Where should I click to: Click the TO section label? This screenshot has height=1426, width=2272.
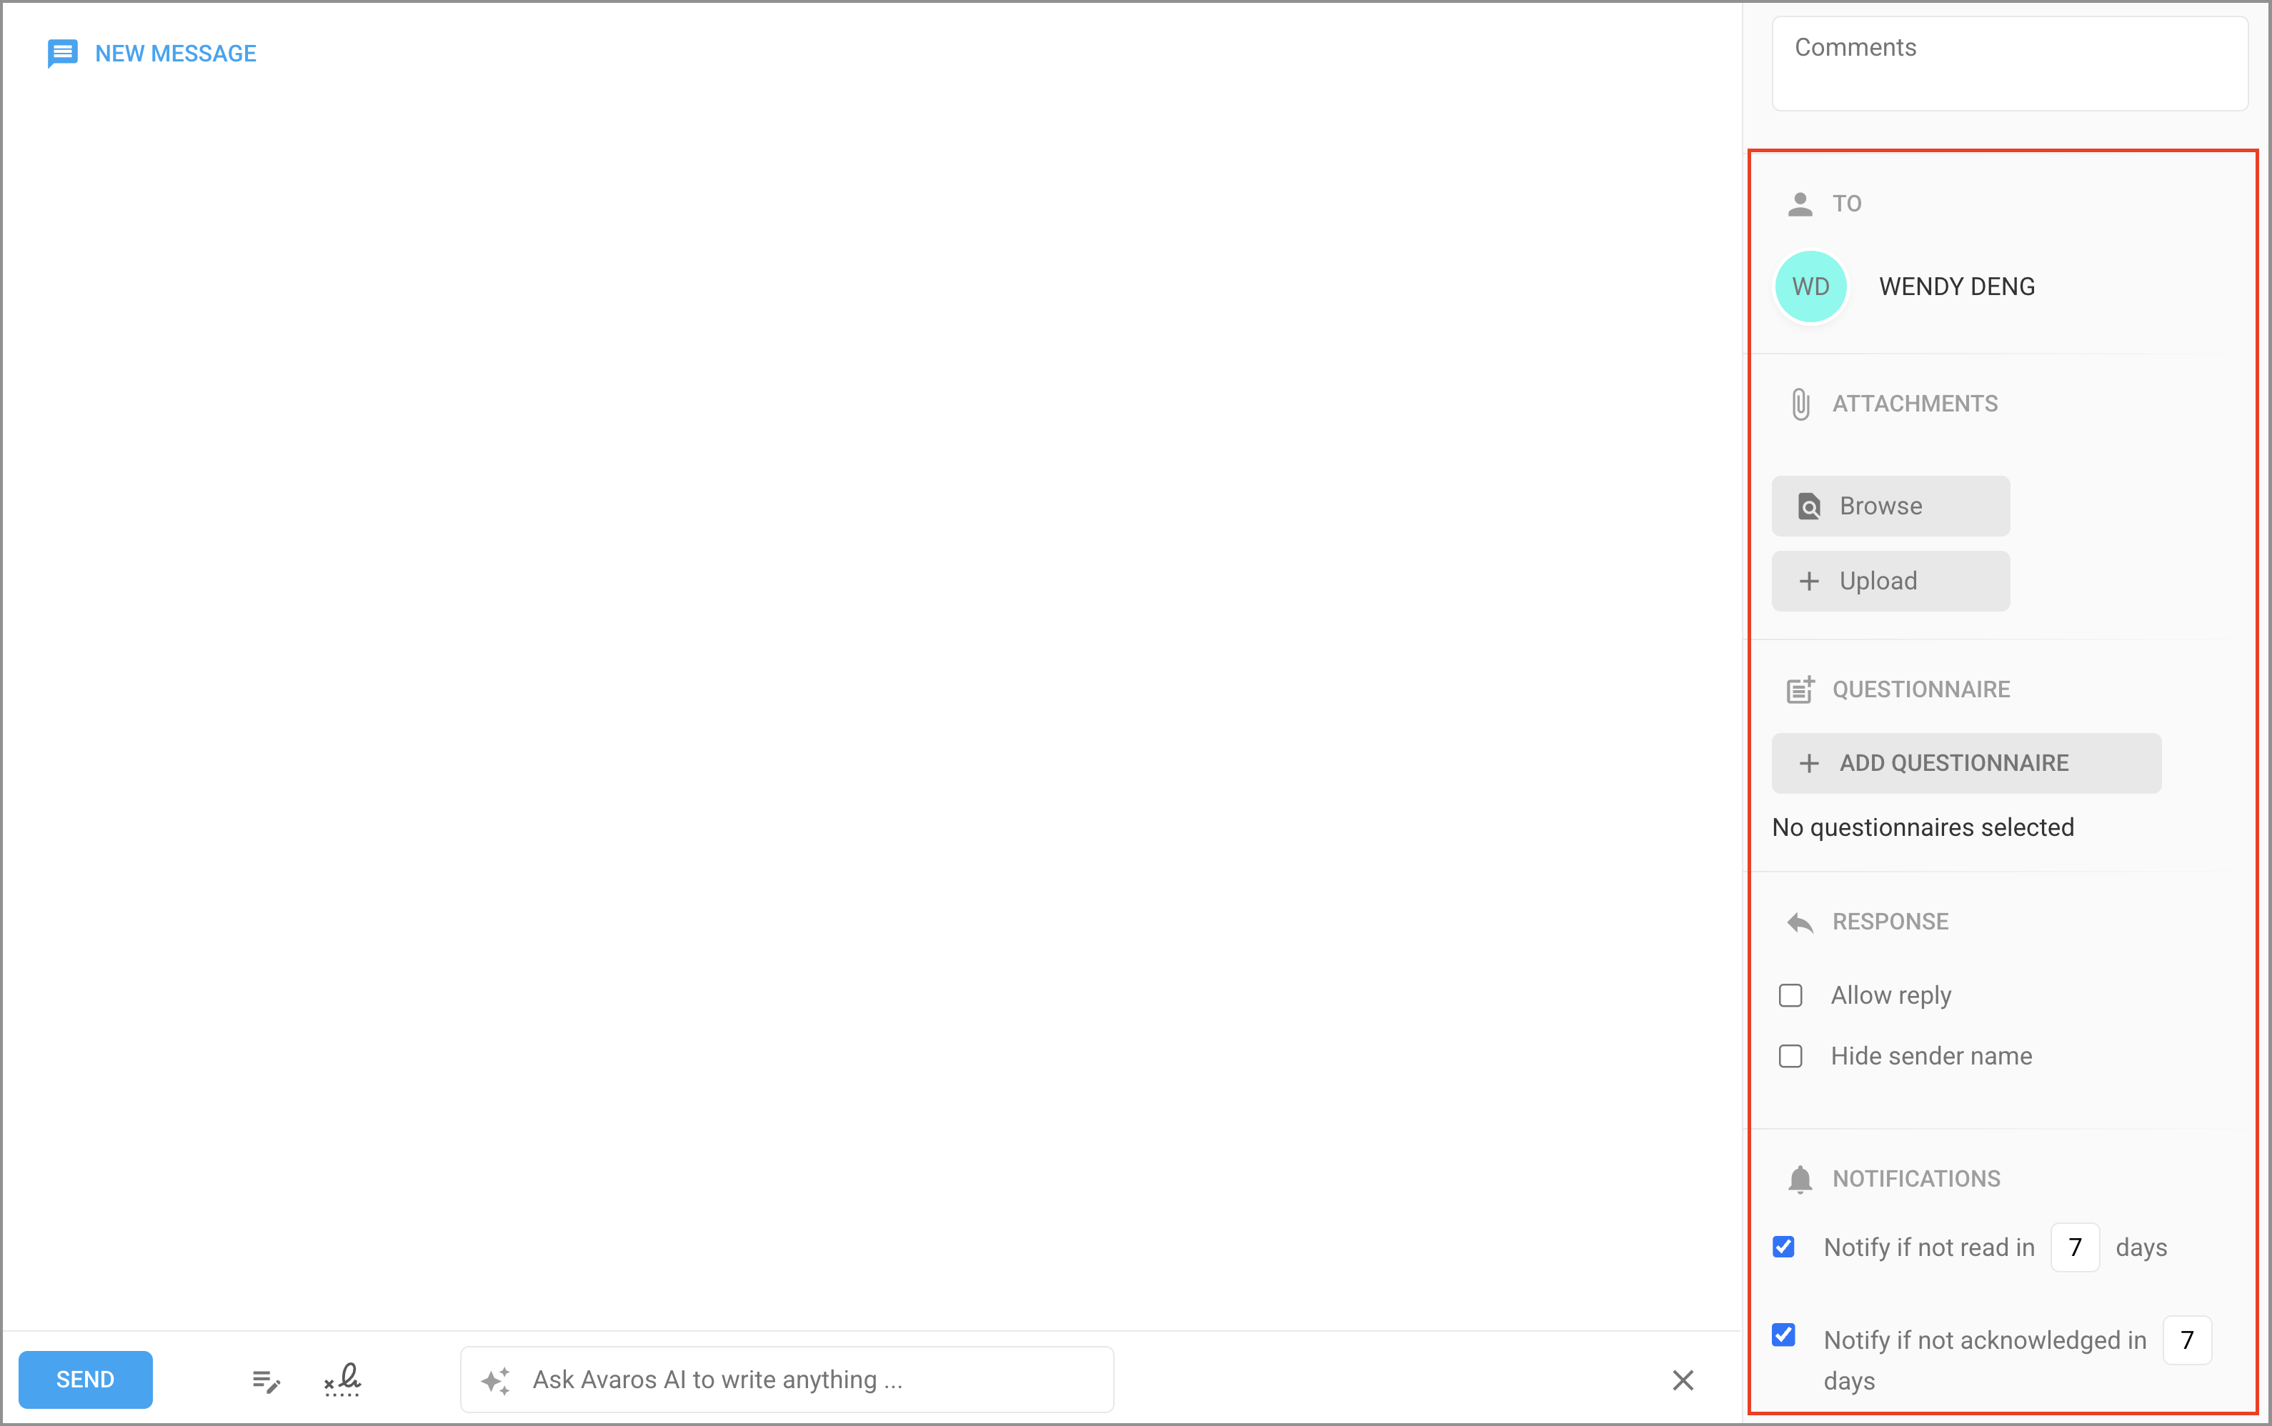point(1847,204)
